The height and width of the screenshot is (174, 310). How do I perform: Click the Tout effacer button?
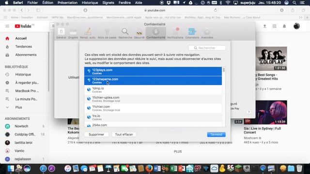pos(124,134)
